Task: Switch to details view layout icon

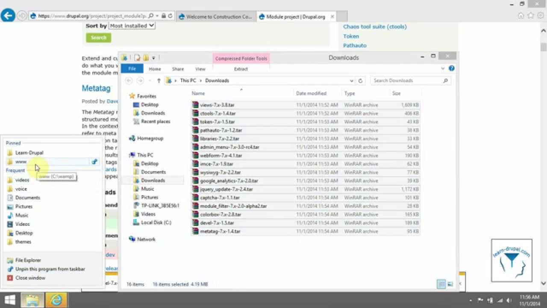Action: pos(441,284)
